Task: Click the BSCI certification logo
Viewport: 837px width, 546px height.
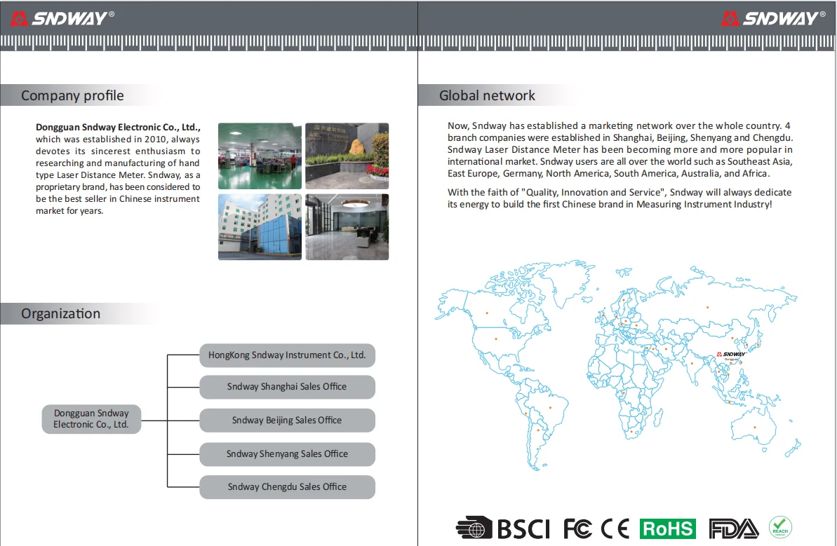Action: click(502, 528)
